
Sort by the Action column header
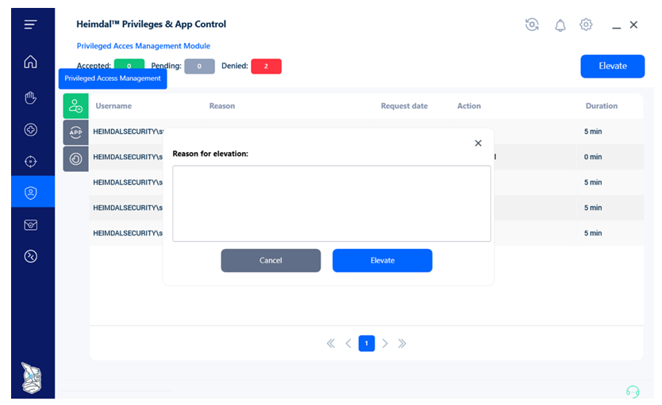468,105
